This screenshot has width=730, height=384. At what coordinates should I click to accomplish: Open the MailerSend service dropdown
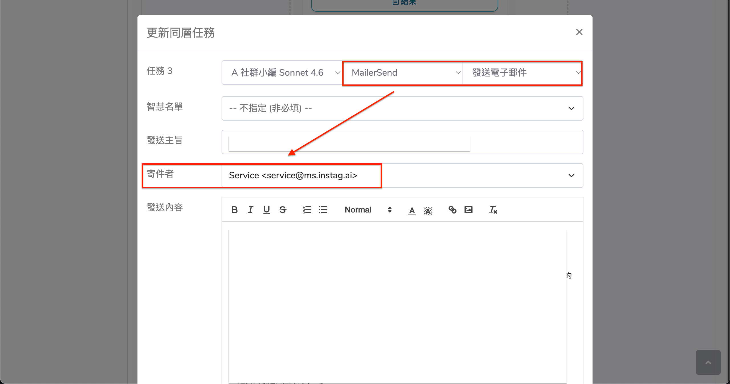(x=403, y=73)
